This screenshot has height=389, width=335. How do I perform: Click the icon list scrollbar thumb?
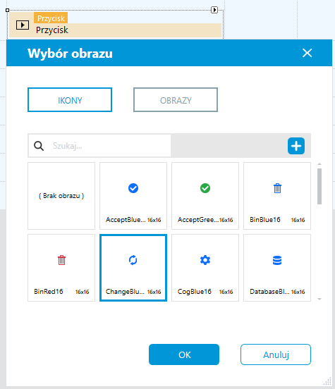point(319,186)
